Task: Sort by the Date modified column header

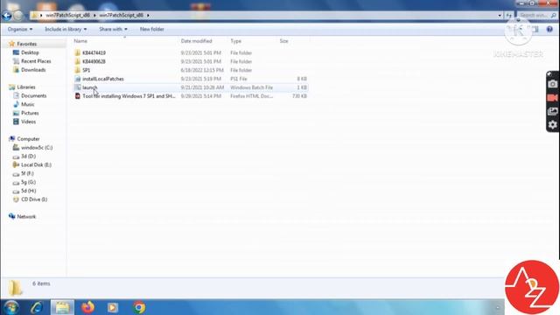Action: (196, 41)
